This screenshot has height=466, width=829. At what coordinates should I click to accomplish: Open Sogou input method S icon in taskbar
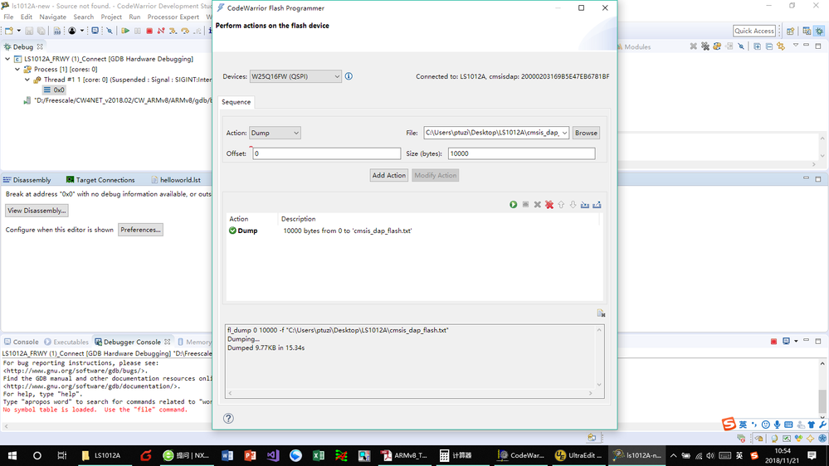pos(754,455)
